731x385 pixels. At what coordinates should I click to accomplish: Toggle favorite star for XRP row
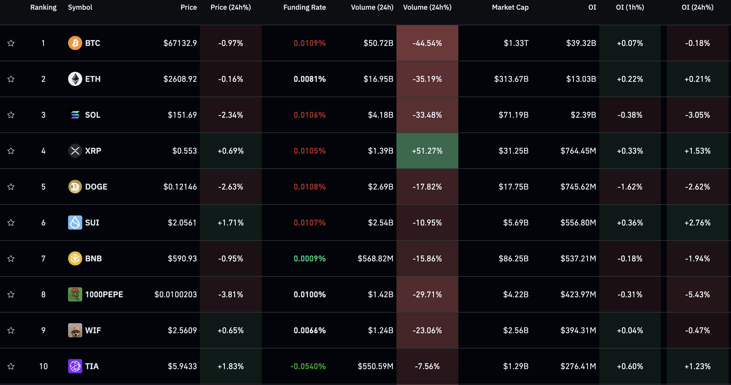coord(11,151)
